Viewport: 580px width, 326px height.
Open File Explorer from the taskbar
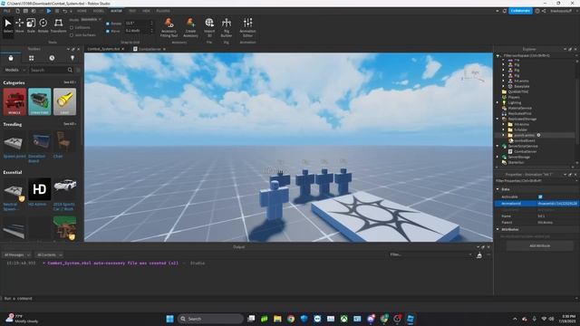pos(277,319)
